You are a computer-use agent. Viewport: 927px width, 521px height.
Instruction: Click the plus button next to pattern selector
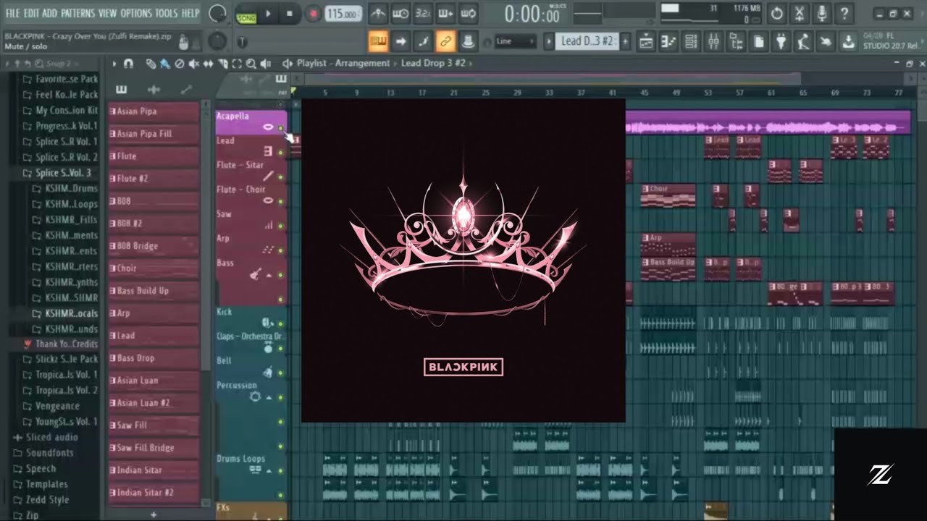626,41
